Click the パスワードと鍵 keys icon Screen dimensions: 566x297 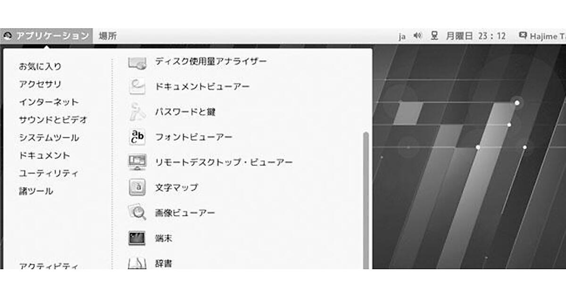point(137,112)
